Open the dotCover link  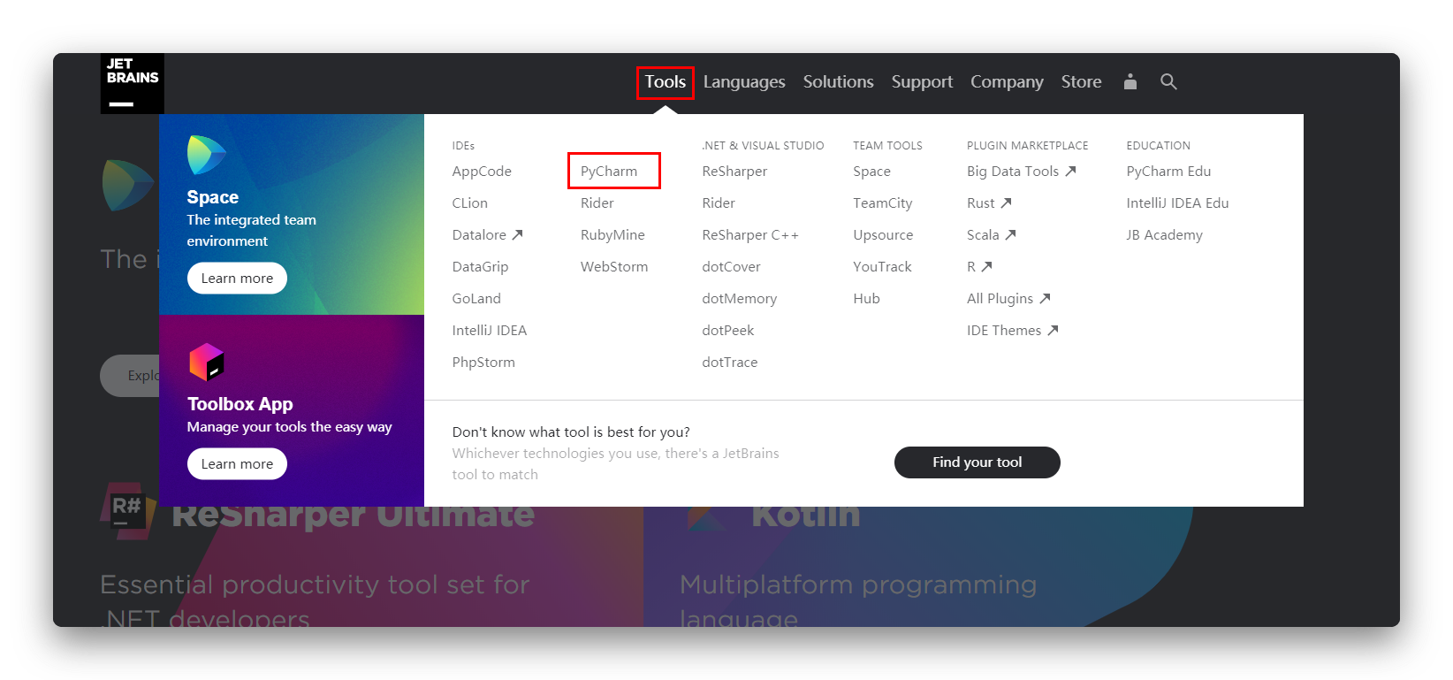coord(731,266)
